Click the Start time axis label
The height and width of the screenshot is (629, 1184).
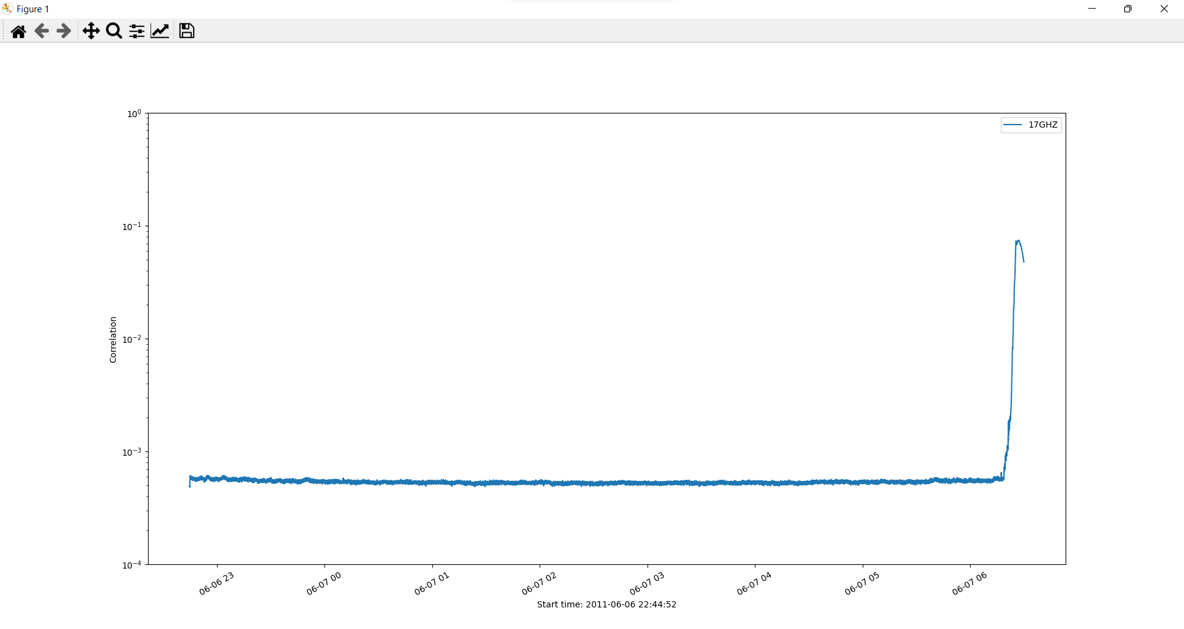point(606,604)
